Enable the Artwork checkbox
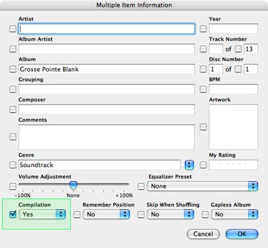This screenshot has height=248, width=268. click(x=203, y=127)
